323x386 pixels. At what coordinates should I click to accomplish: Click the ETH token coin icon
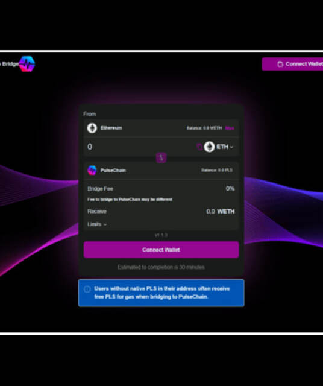click(x=209, y=147)
